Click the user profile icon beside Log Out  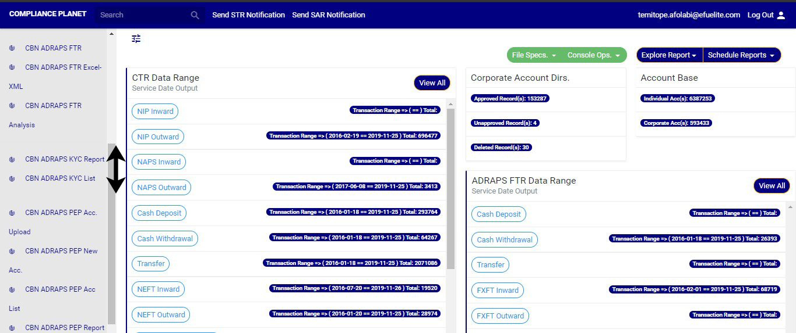pyautogui.click(x=781, y=15)
